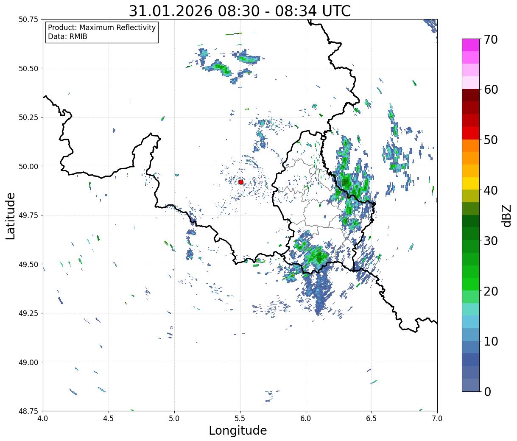The width and height of the screenshot is (517, 441).
Task: Click the latitude tick label 48.75
Action: pyautogui.click(x=28, y=411)
